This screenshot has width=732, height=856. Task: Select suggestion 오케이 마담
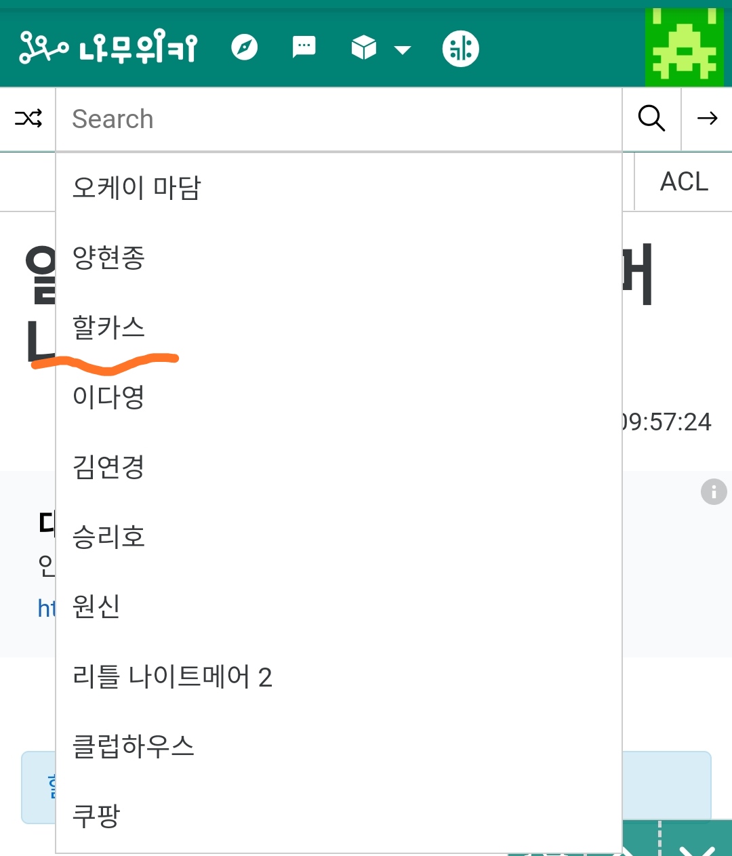(x=137, y=188)
